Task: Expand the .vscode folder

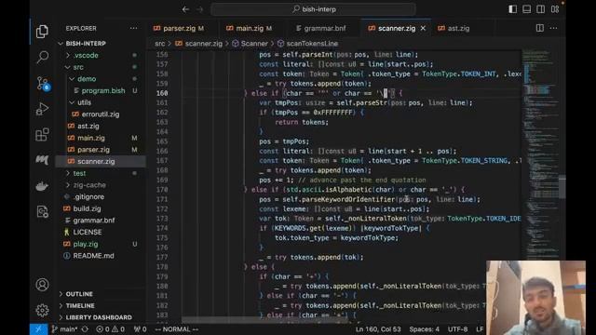Action: (87, 56)
